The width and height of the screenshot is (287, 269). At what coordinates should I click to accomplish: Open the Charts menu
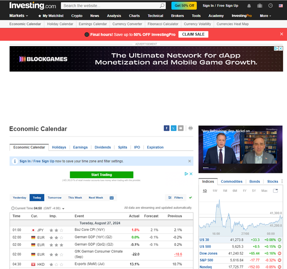pyautogui.click(x=134, y=16)
